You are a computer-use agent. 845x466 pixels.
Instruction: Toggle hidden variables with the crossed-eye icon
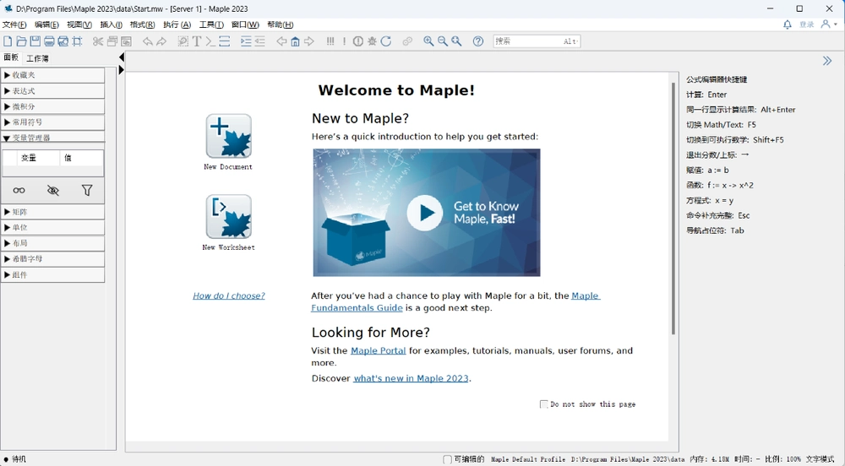tap(52, 190)
